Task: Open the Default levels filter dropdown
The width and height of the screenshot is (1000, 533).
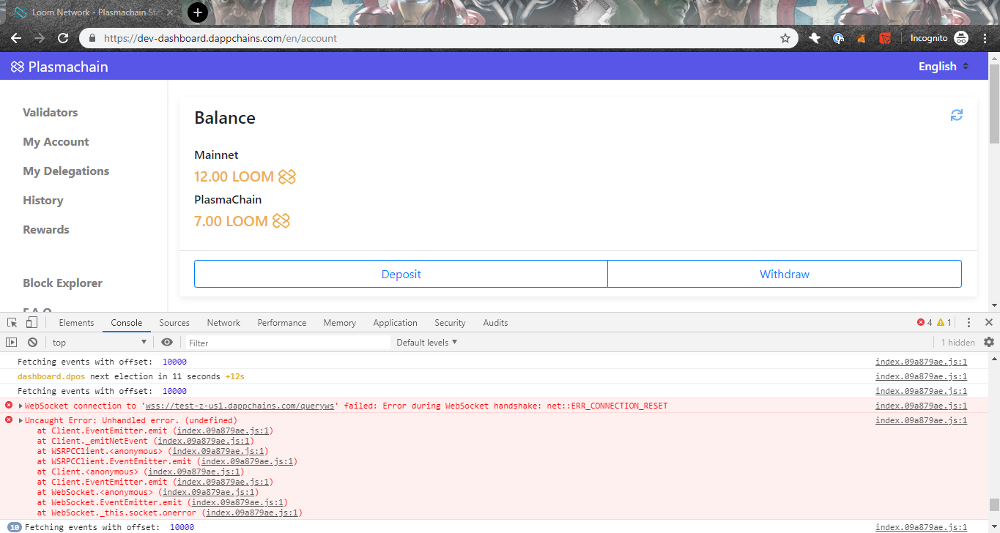Action: [x=425, y=342]
